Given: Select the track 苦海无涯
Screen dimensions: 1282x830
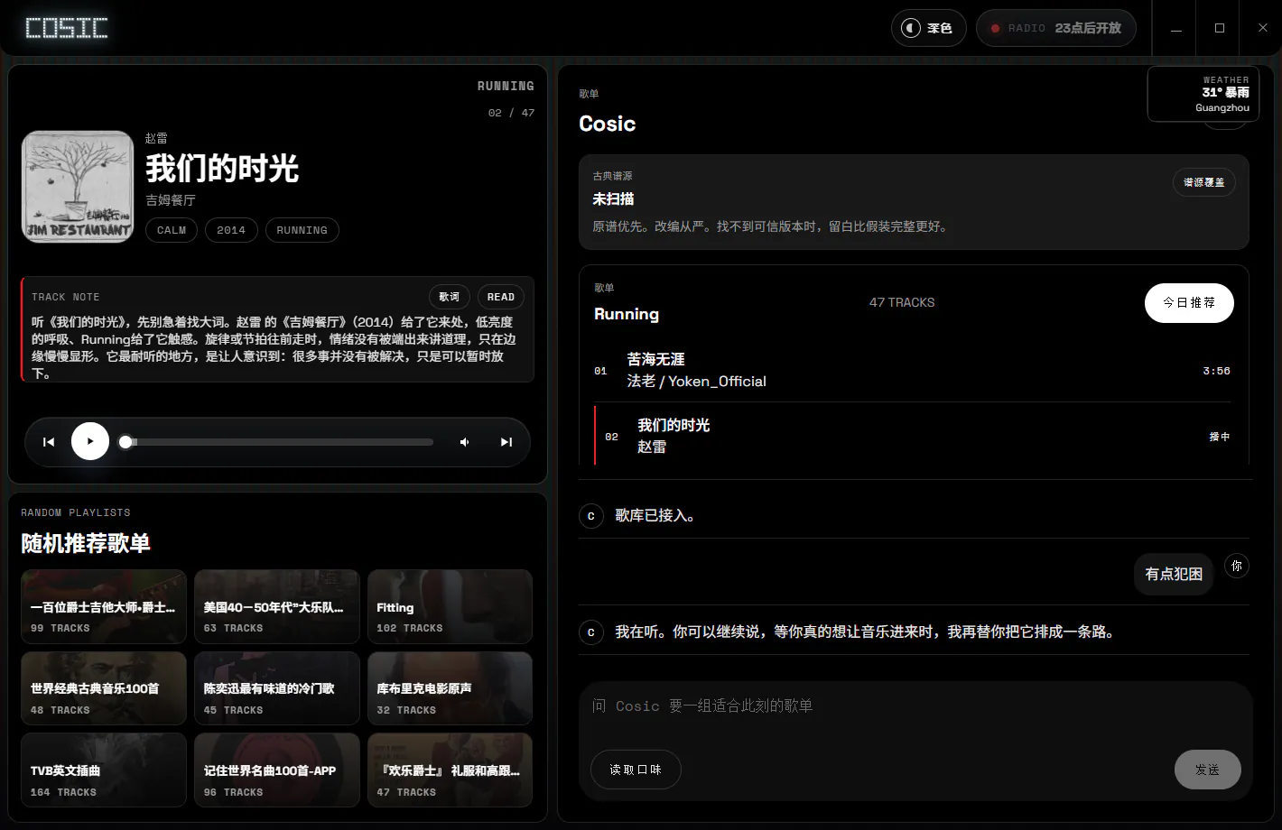Looking at the screenshot, I should point(912,370).
